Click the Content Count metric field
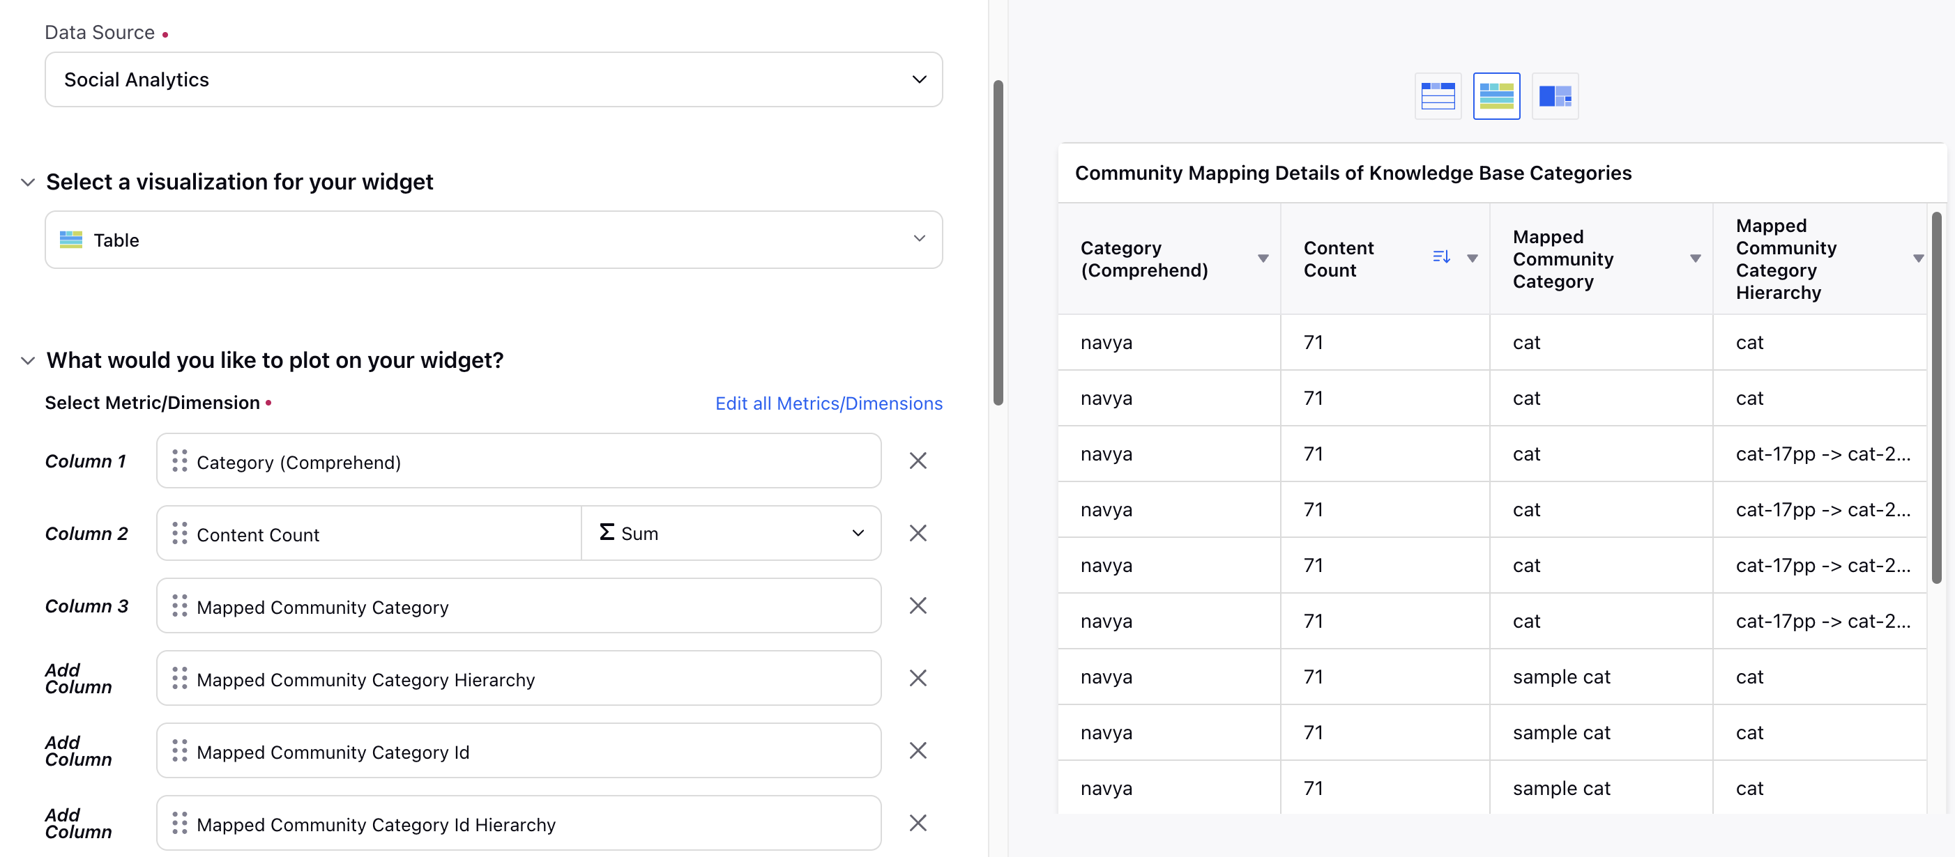 pyautogui.click(x=369, y=533)
